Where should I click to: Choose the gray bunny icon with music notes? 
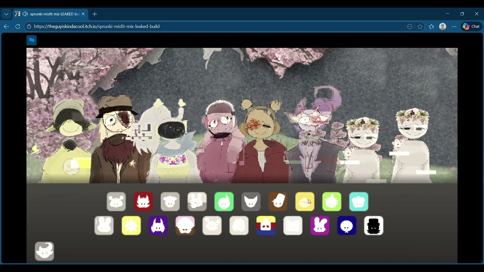[x=104, y=226]
